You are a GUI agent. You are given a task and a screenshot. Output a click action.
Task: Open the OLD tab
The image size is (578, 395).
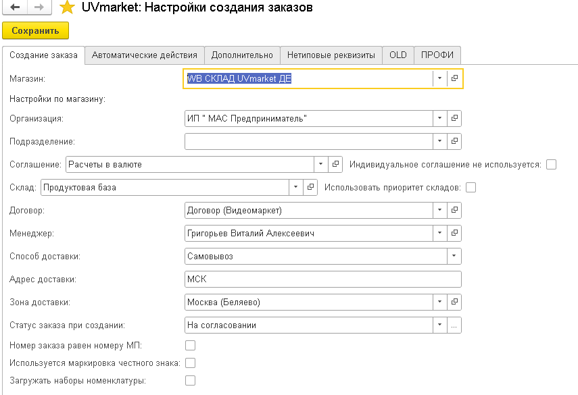point(398,55)
